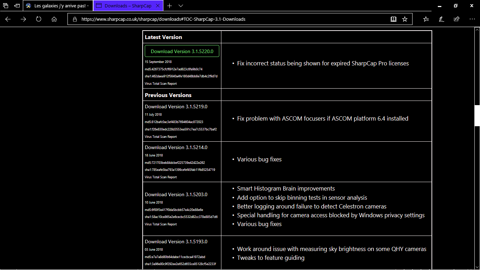Click the md5 hash for version 3.1.5220.0

pyautogui.click(x=174, y=69)
